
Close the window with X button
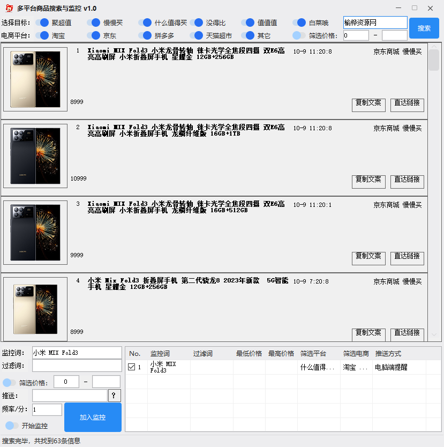(430, 8)
